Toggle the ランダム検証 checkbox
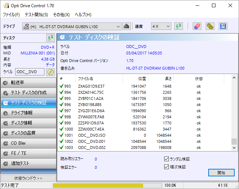This screenshot has height=189, width=239. pos(166,159)
